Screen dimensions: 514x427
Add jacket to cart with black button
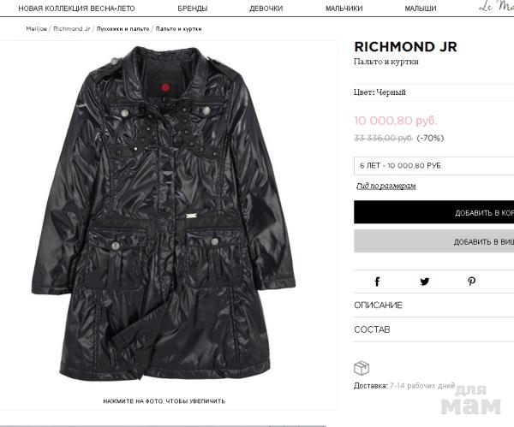[x=433, y=212]
